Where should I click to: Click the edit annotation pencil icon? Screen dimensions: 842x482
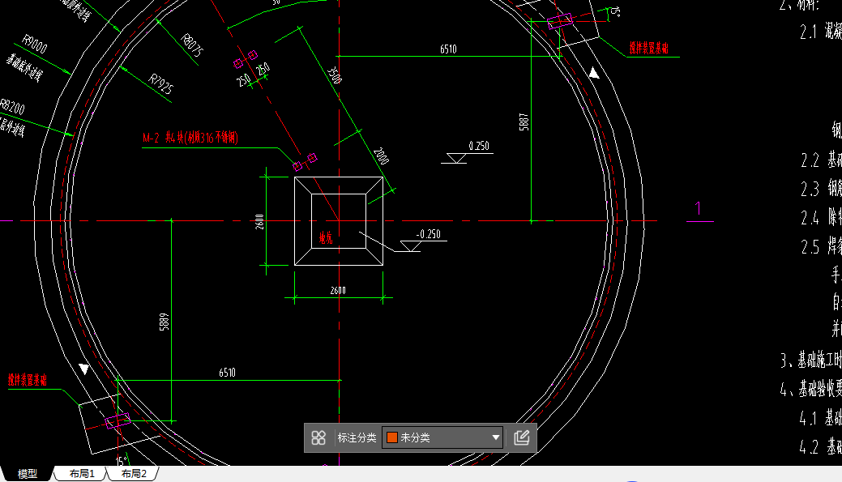coord(521,438)
